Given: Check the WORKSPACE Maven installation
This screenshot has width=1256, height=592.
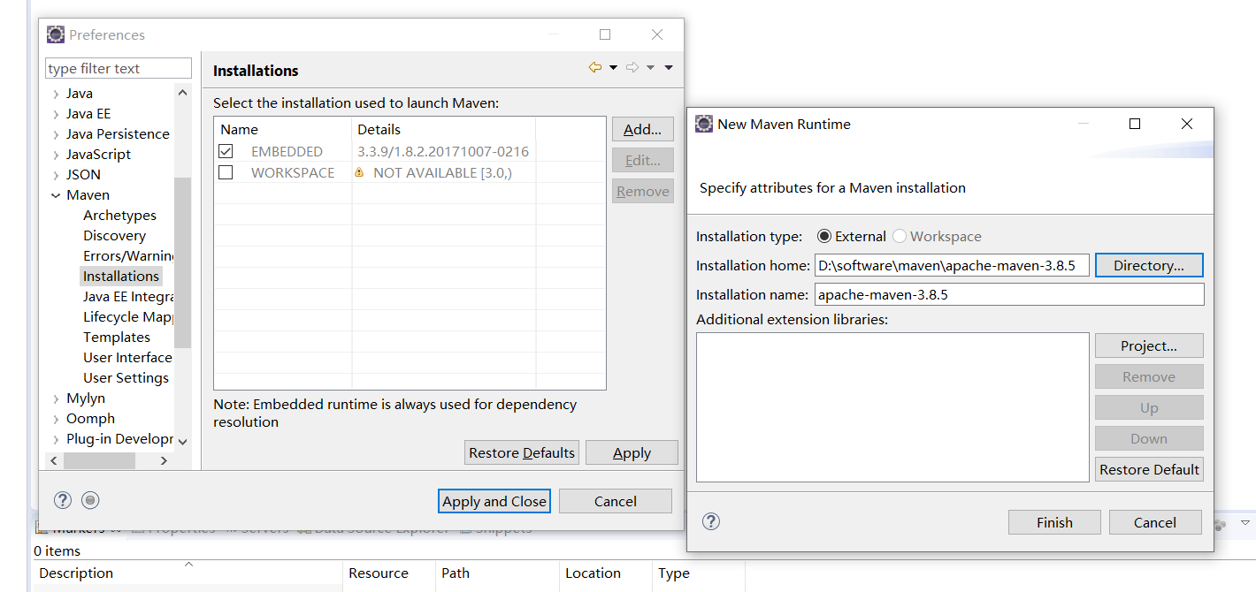Looking at the screenshot, I should (x=226, y=173).
